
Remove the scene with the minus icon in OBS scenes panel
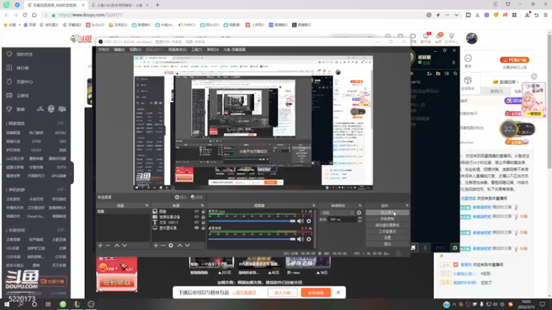pyautogui.click(x=108, y=245)
